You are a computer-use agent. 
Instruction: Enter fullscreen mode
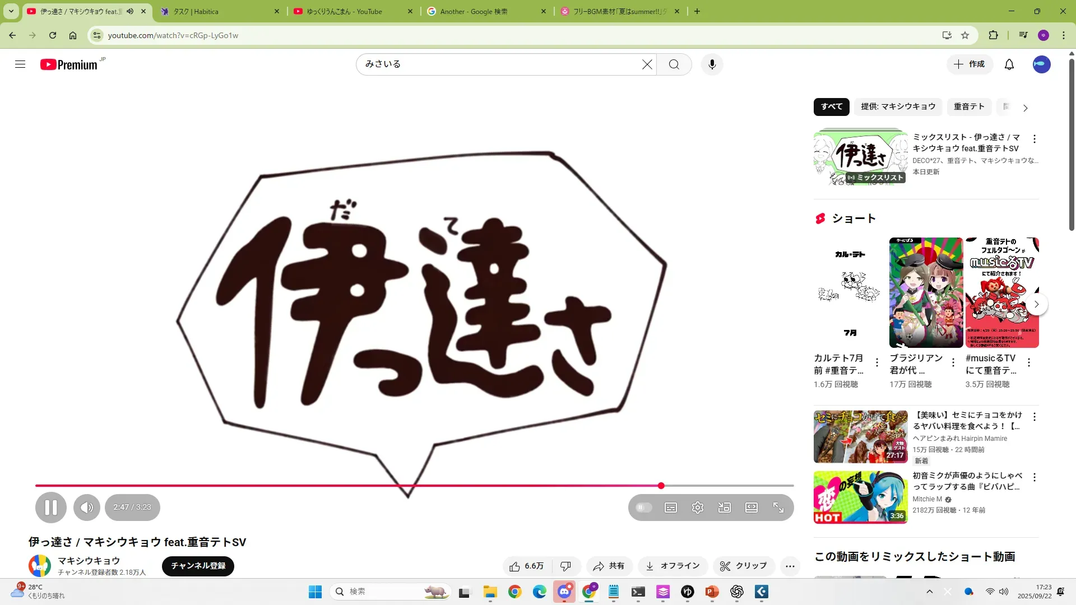778,508
